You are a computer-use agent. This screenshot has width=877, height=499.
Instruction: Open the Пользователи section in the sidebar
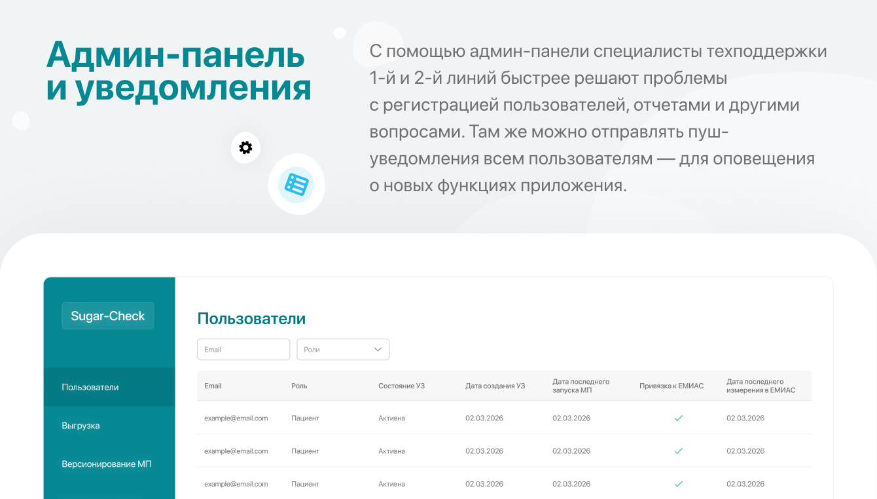click(x=109, y=387)
